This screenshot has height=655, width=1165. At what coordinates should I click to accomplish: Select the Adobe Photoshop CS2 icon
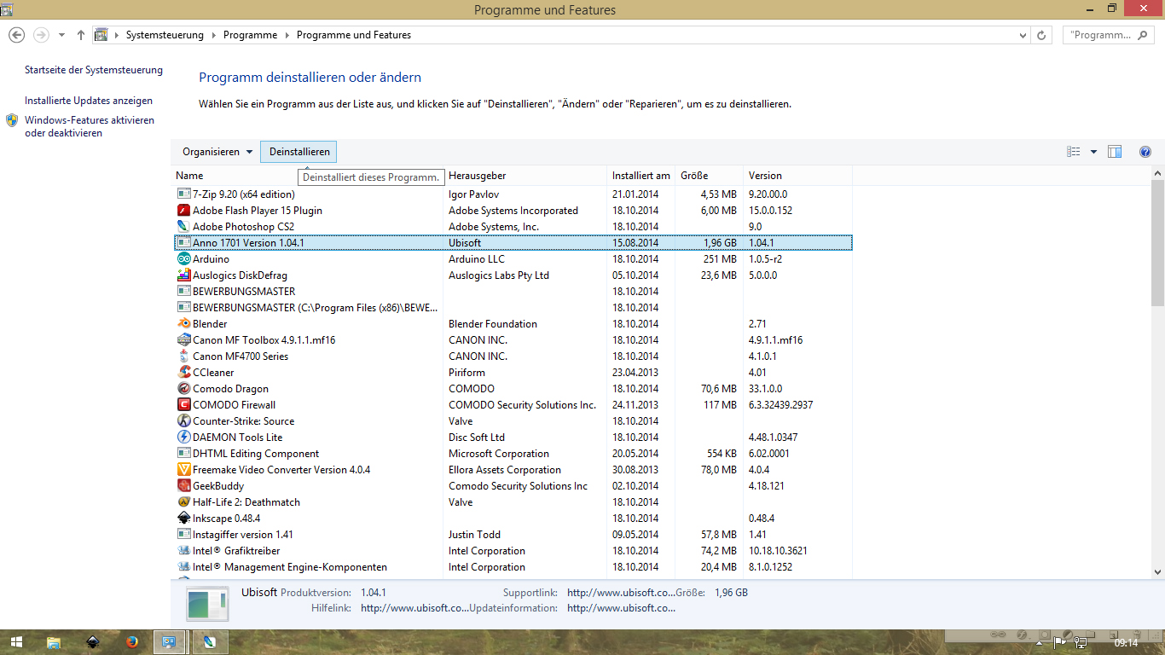183,227
